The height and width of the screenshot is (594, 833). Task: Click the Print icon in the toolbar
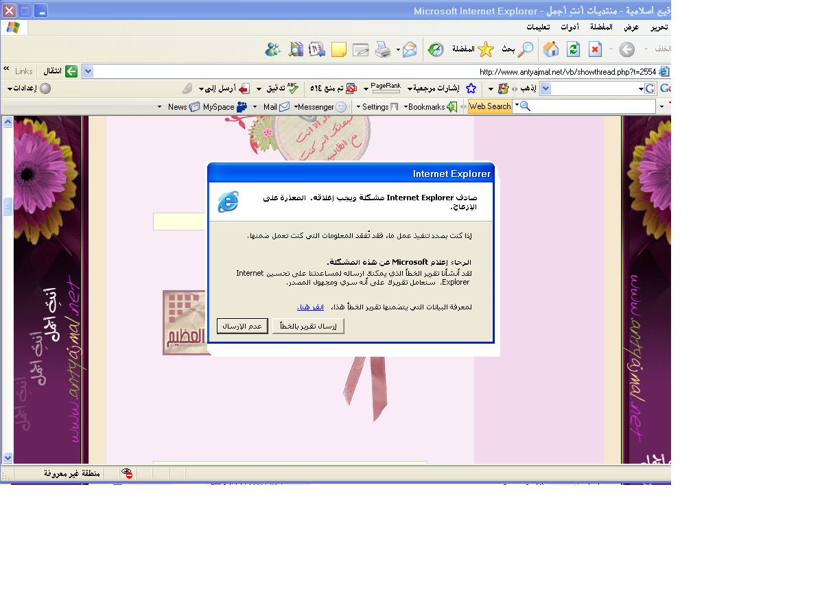[x=383, y=49]
